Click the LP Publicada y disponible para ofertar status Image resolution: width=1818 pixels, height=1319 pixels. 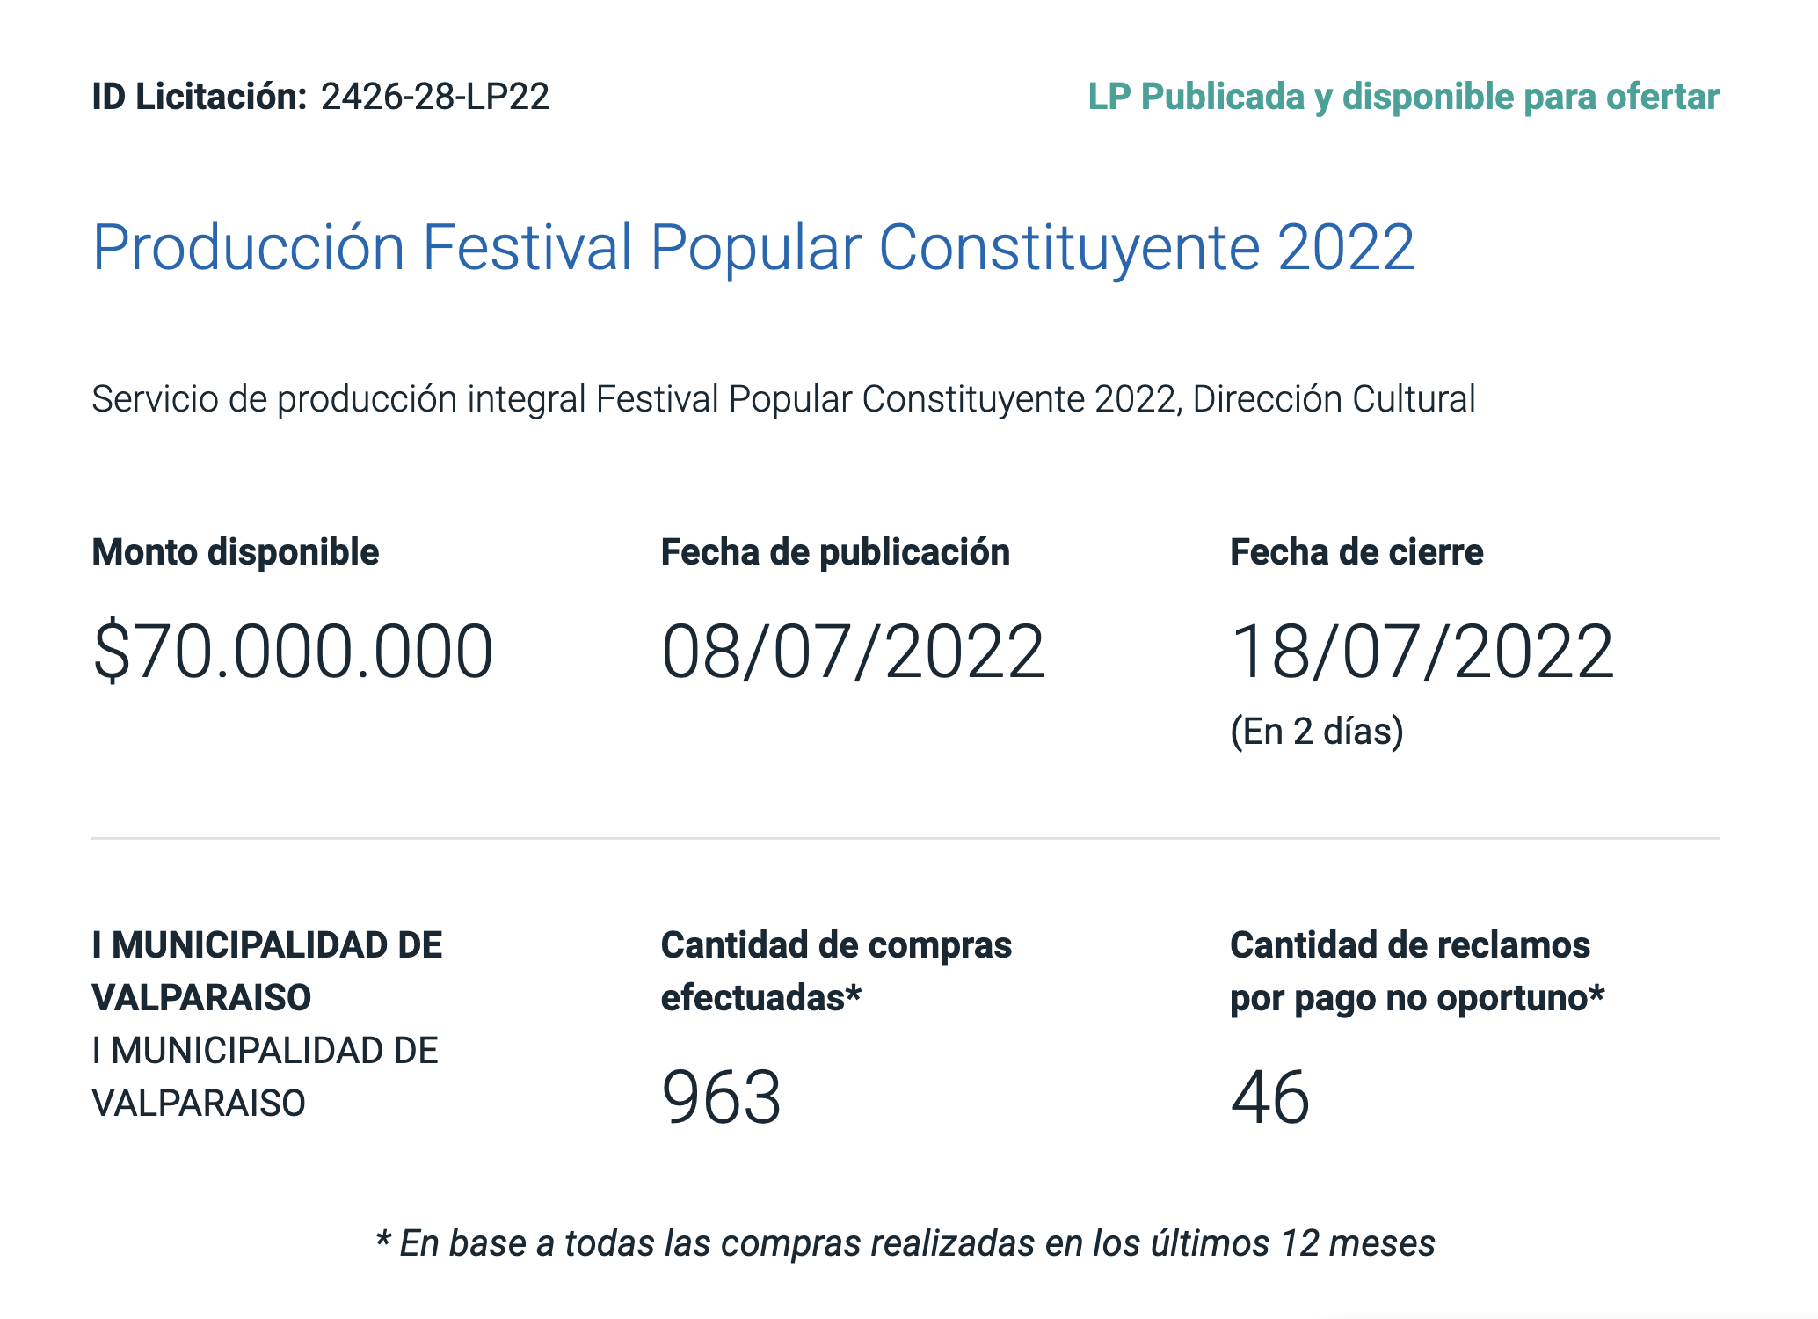[x=1403, y=97]
